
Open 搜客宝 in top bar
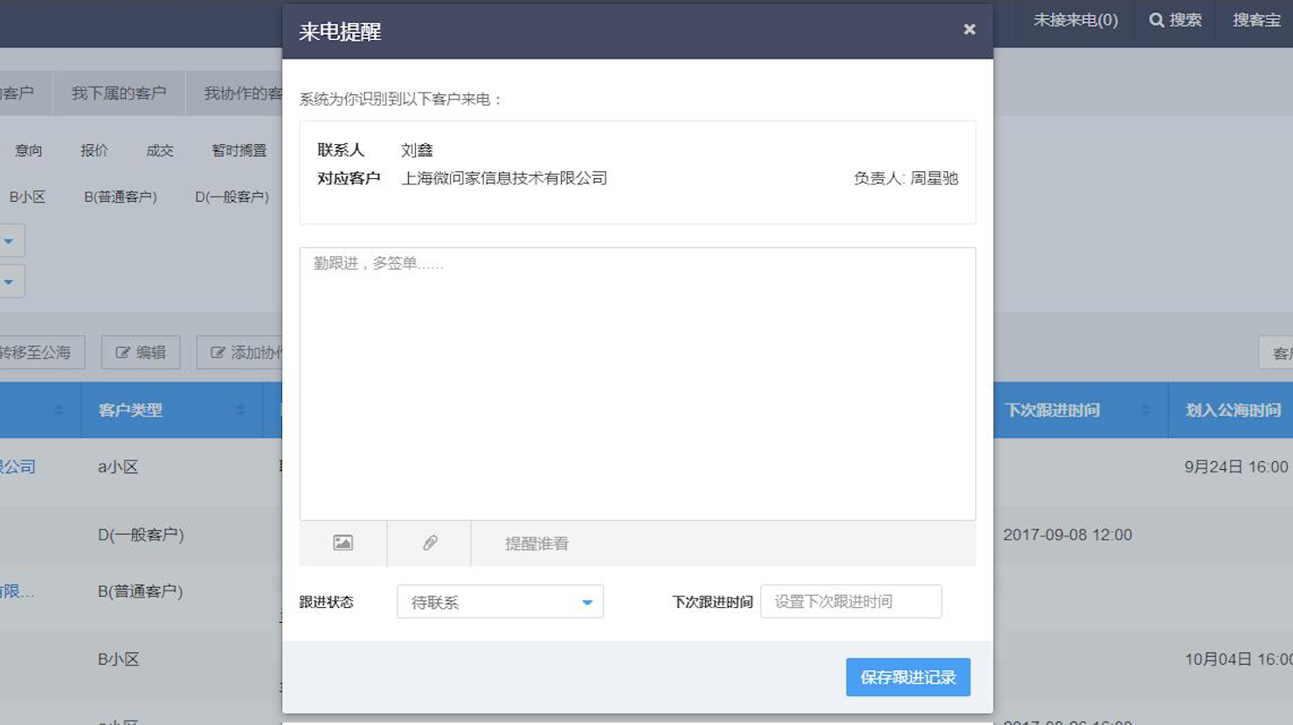coord(1256,20)
